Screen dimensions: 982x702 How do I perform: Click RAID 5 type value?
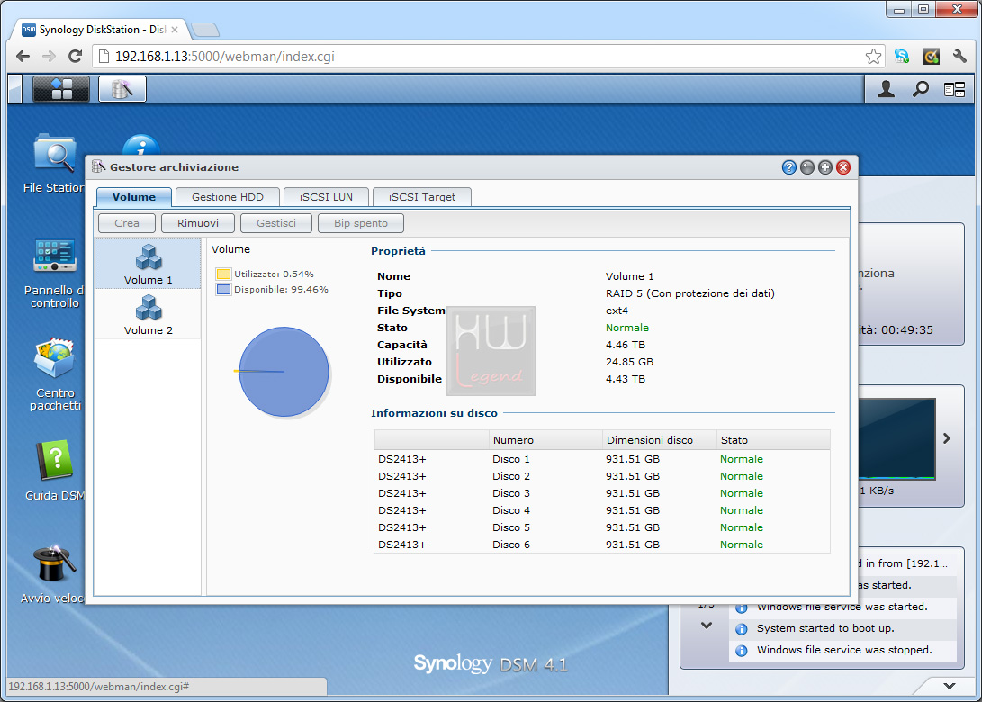tap(689, 293)
